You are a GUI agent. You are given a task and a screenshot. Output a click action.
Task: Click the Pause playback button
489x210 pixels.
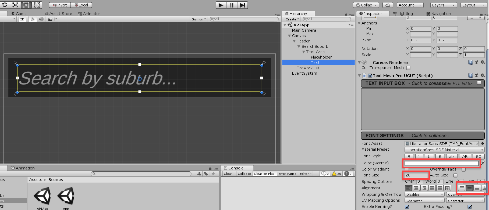(x=232, y=5)
